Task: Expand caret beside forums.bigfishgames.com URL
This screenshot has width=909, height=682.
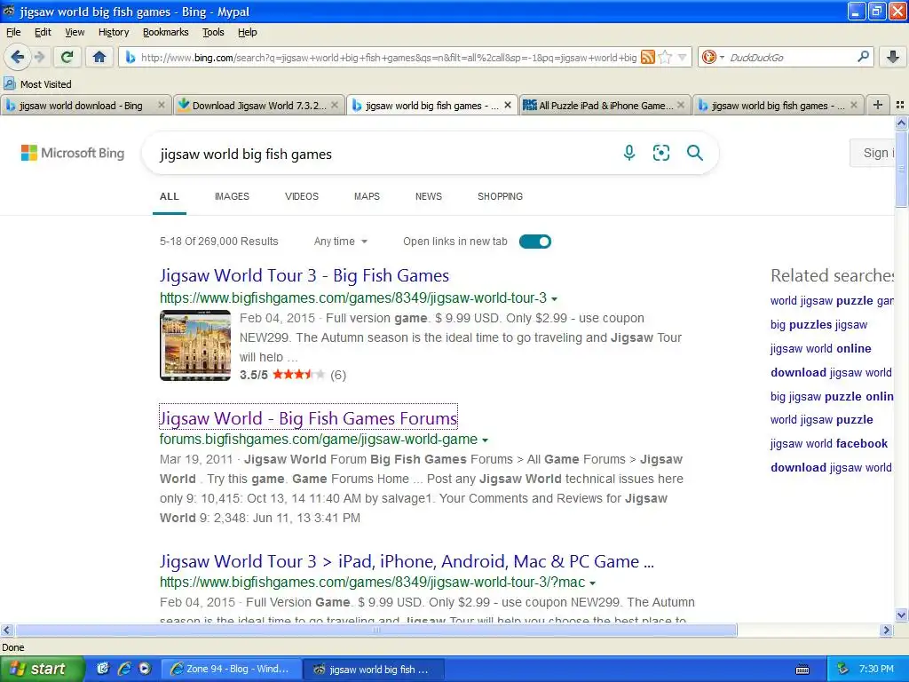Action: [x=486, y=440]
